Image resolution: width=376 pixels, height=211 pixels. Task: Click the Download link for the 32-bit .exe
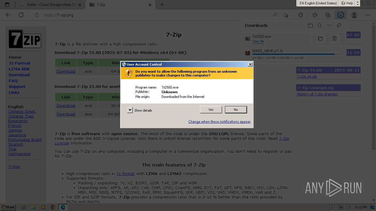coord(66,106)
